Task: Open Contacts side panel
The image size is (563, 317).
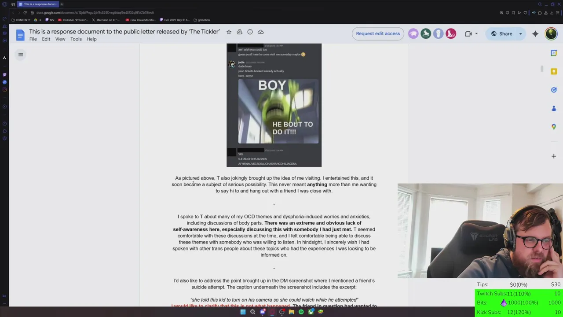Action: pyautogui.click(x=554, y=108)
